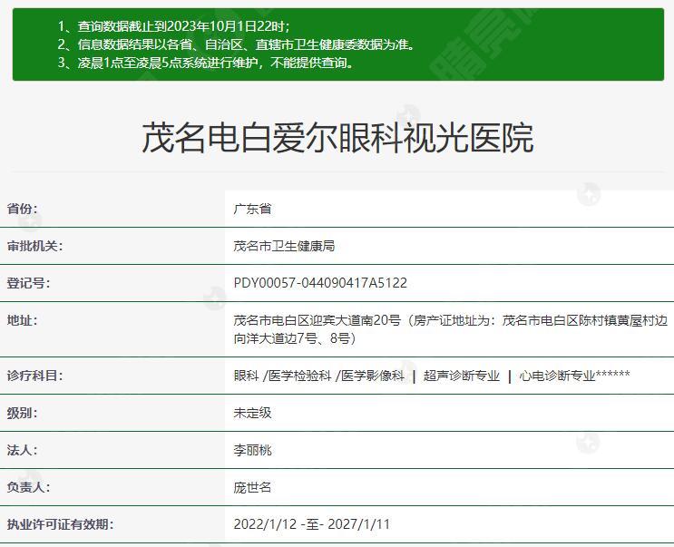Click the hospital title 茂名电白爱尔眼科视光医院

coord(337,138)
